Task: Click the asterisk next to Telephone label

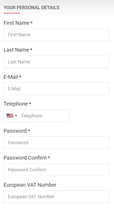Action: [x=30, y=103]
